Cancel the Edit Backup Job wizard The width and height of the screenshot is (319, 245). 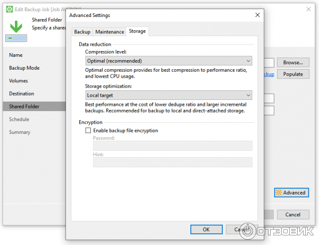(x=293, y=215)
